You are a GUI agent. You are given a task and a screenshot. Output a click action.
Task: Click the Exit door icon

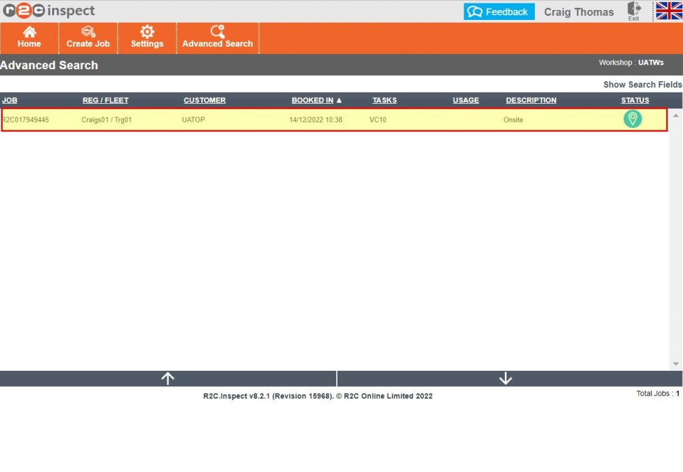coord(634,9)
